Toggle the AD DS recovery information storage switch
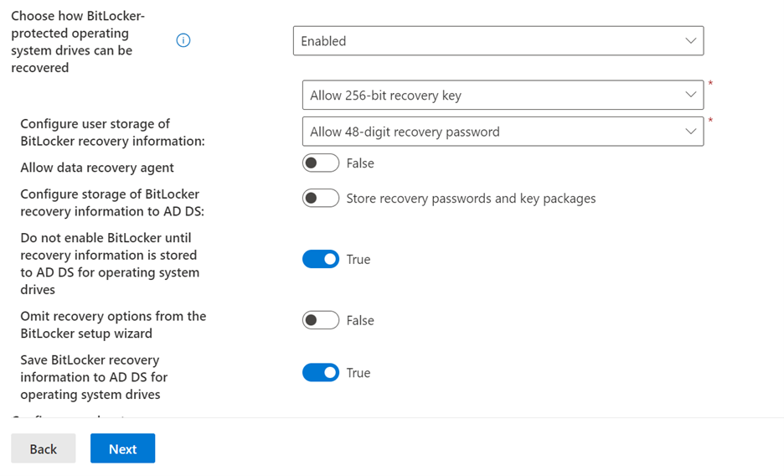Screen dimensions: 784x476 click(x=321, y=199)
